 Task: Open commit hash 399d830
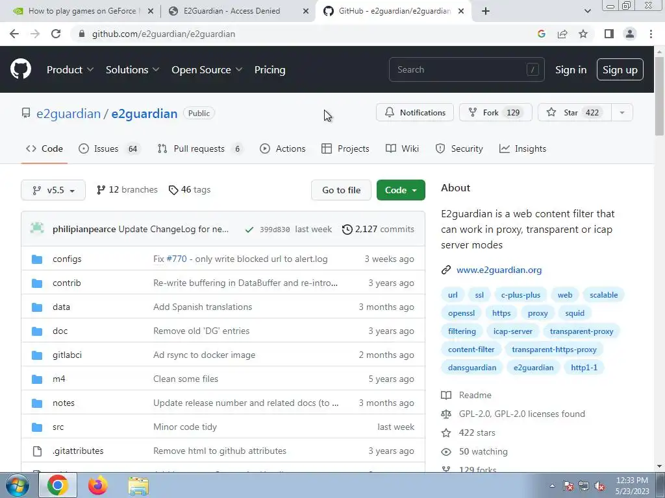[x=275, y=230]
